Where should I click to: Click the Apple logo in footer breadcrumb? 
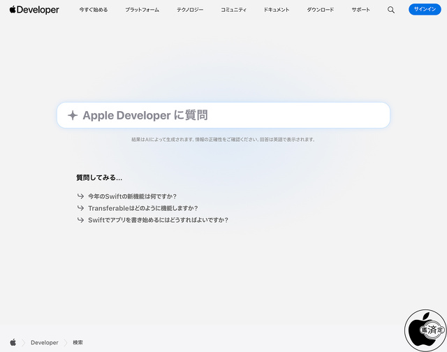[x=13, y=342]
